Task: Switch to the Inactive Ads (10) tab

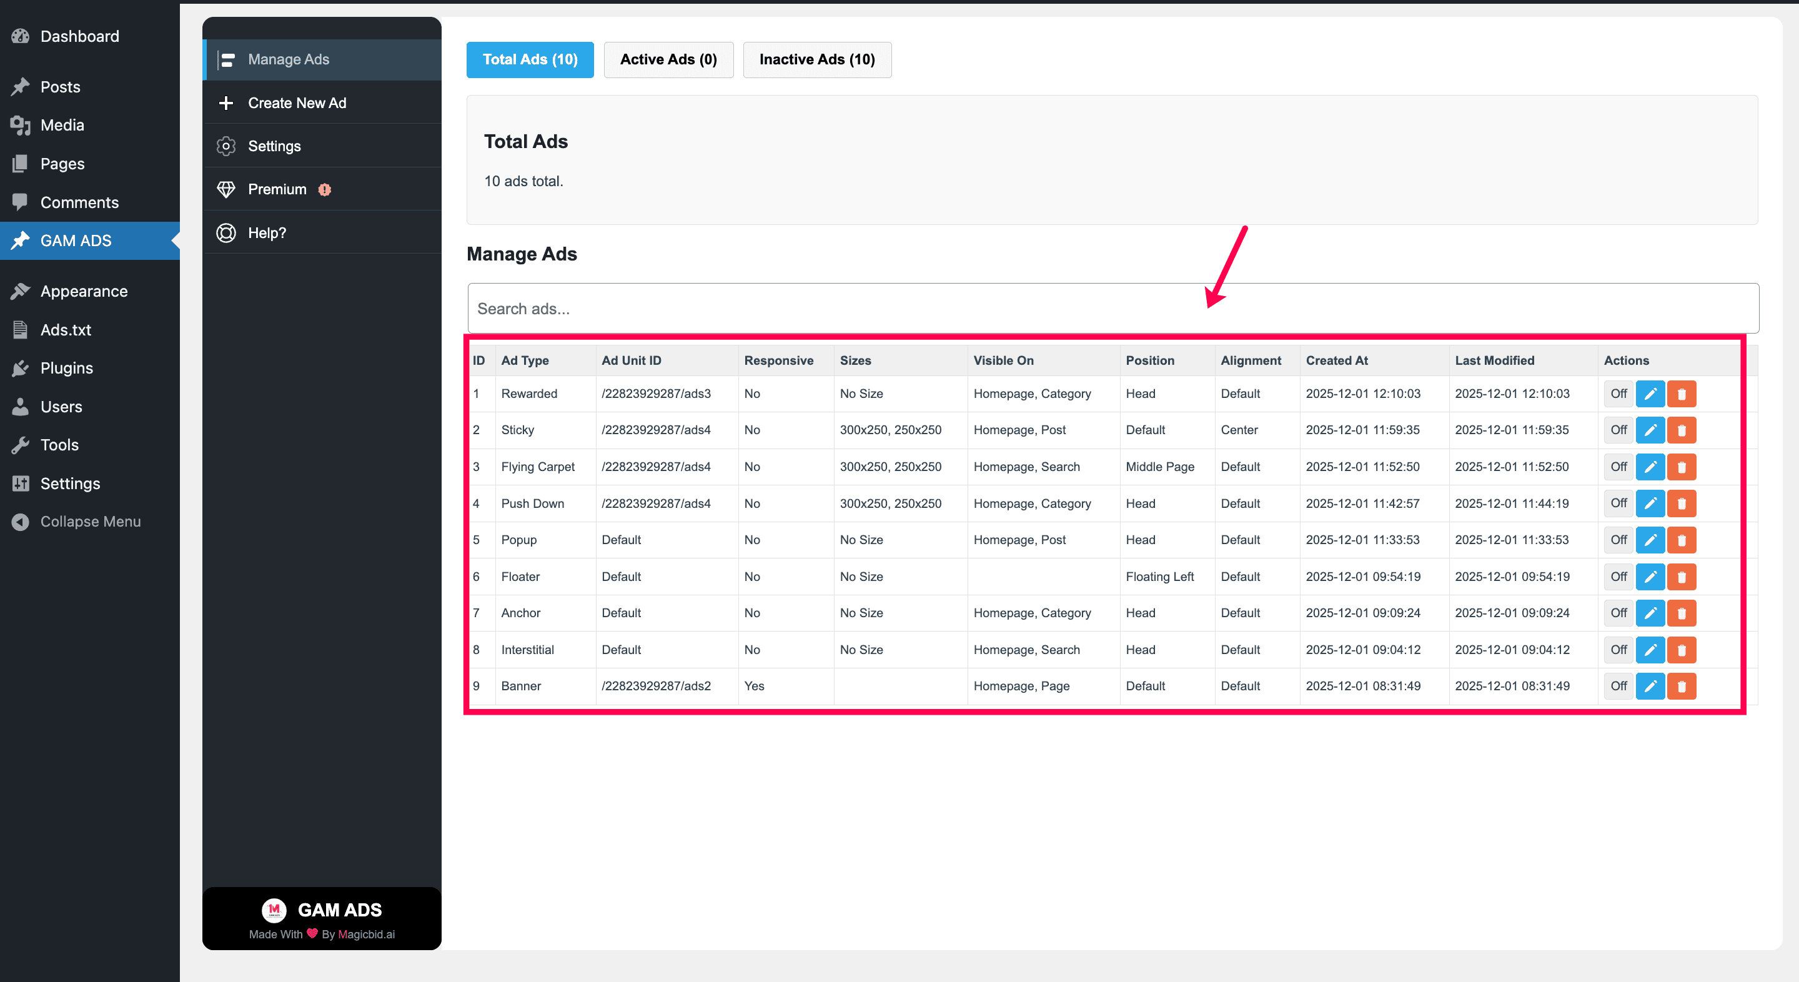Action: 816,59
